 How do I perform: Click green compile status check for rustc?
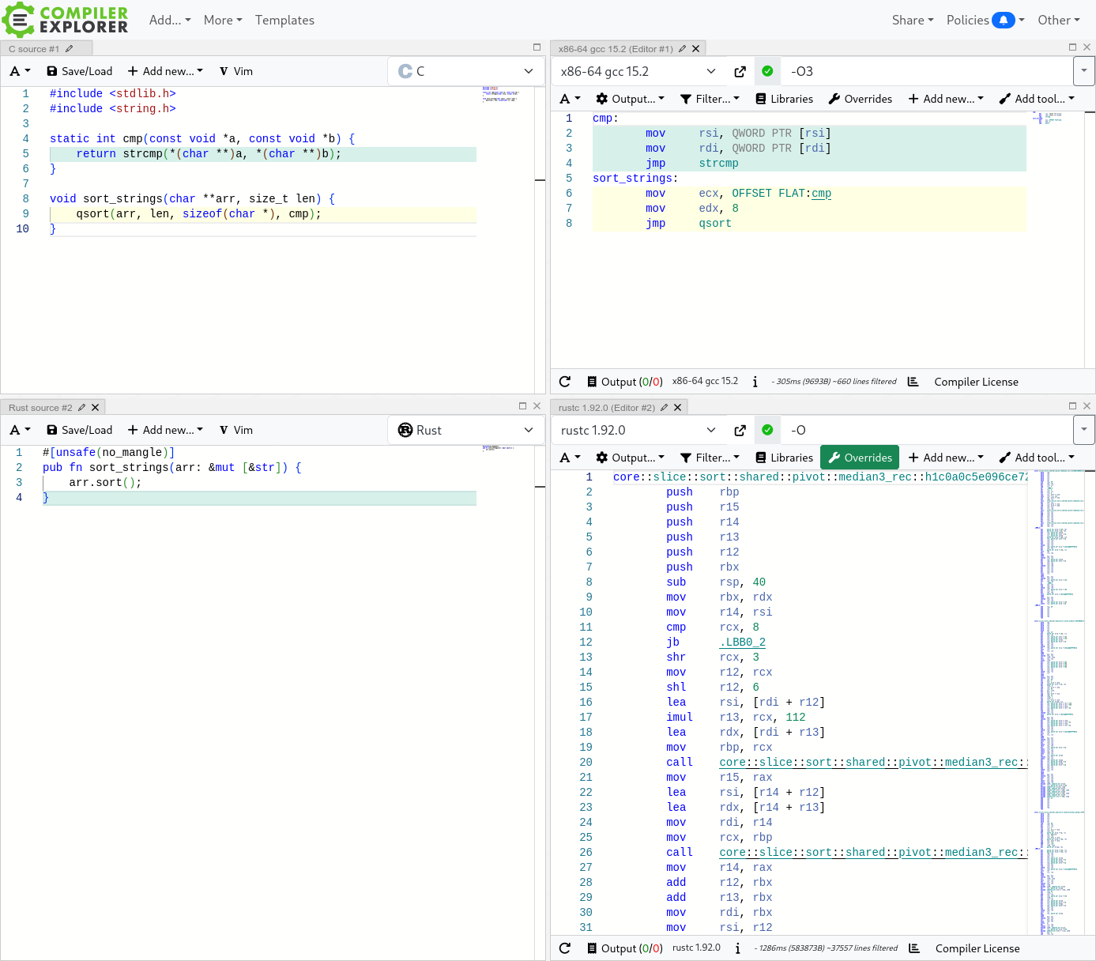767,430
